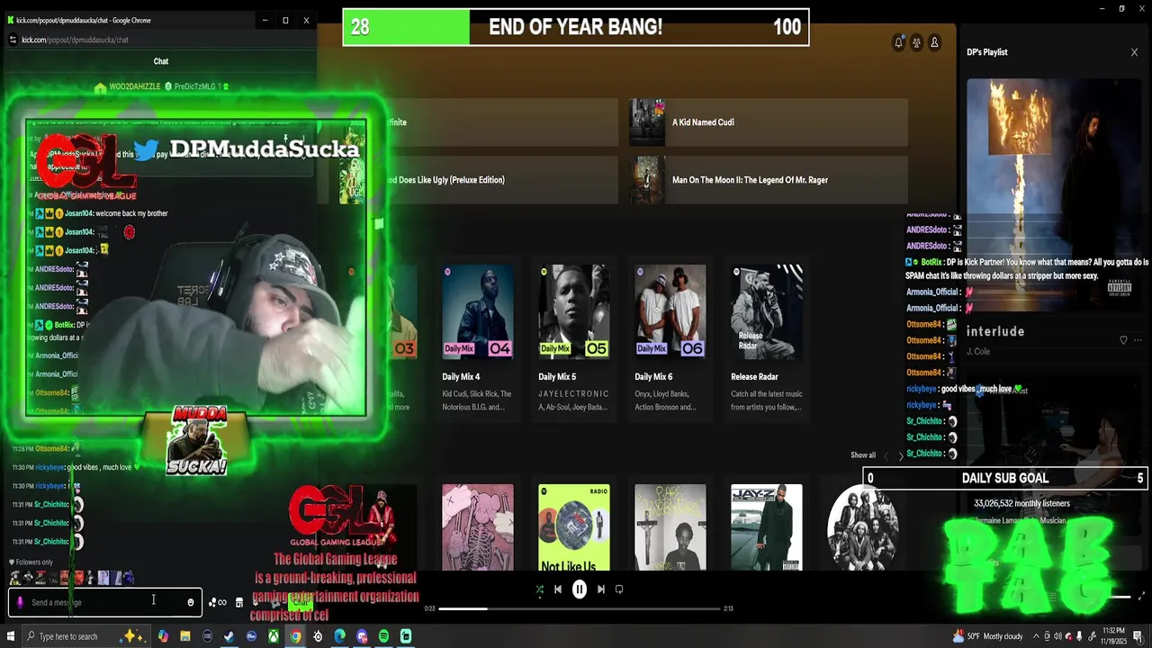The image size is (1152, 648).
Task: Click the Daily Mix 4 title
Action: pyautogui.click(x=461, y=377)
